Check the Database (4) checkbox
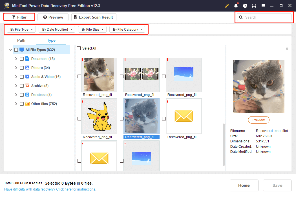Image resolution: width=296 pixels, height=197 pixels. (22, 95)
